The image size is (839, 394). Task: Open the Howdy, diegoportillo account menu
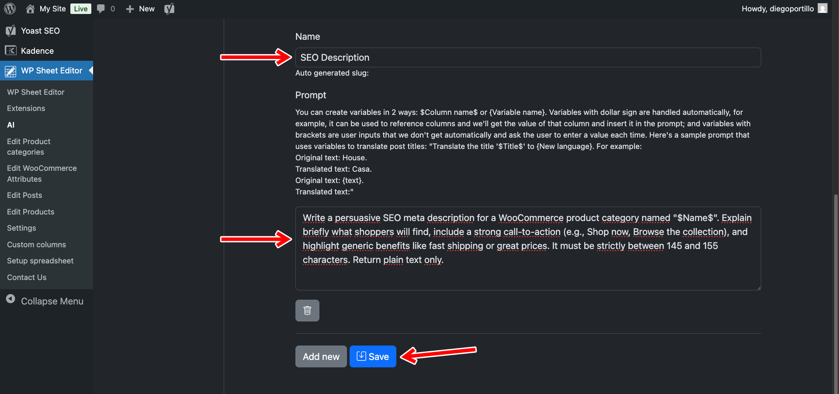[x=777, y=9]
